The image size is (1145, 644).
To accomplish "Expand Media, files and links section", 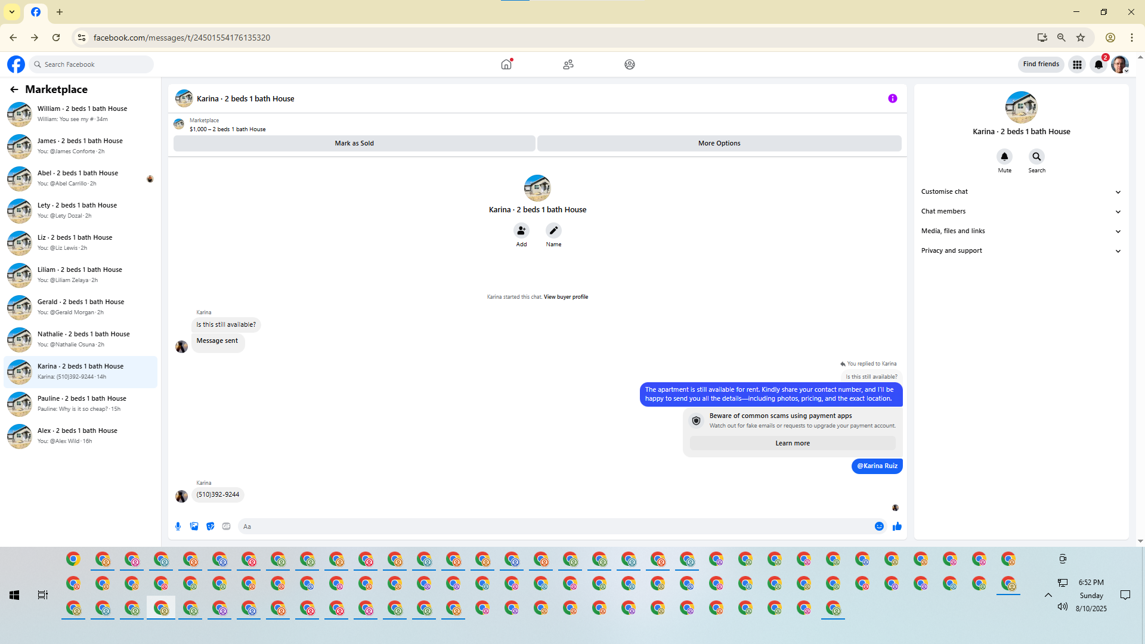I will tap(1020, 231).
